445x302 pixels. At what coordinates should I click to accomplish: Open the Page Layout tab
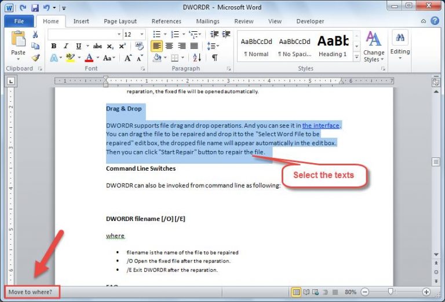pyautogui.click(x=121, y=21)
